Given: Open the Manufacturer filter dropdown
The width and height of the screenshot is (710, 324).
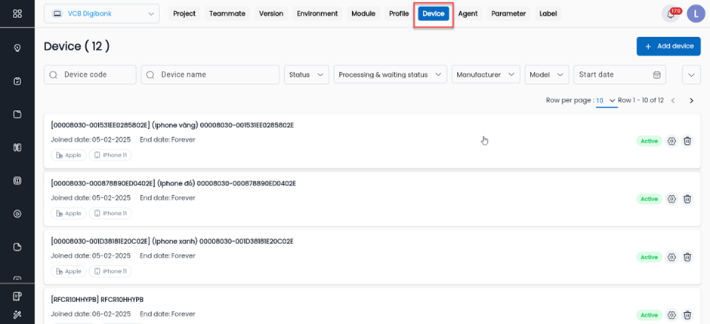Looking at the screenshot, I should pos(486,75).
